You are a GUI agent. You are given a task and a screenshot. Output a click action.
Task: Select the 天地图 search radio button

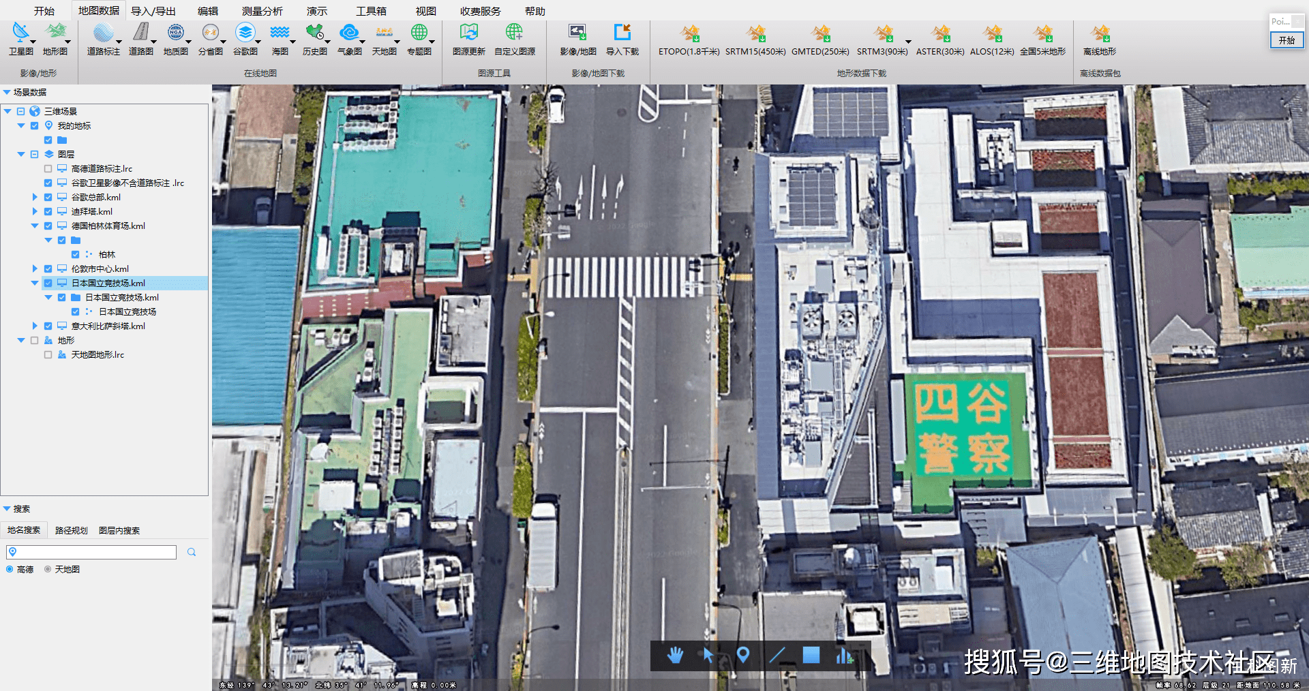click(48, 569)
